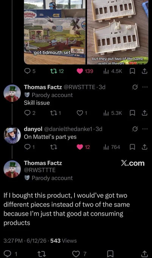The image size is (152, 258).
Task: View analytics showing 4.5K views
Action: pyautogui.click(x=113, y=71)
